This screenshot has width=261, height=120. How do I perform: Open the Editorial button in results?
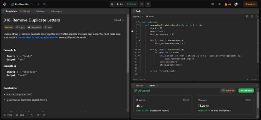coord(228,91)
